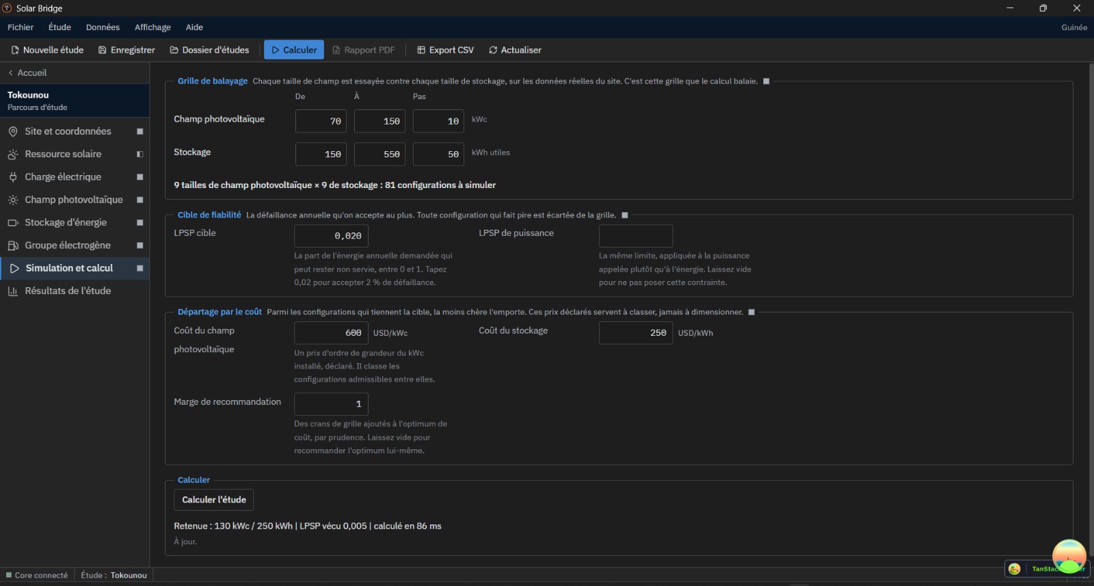
Task: Select Champ photovoltaïque step in sidebar
Action: 75,200
